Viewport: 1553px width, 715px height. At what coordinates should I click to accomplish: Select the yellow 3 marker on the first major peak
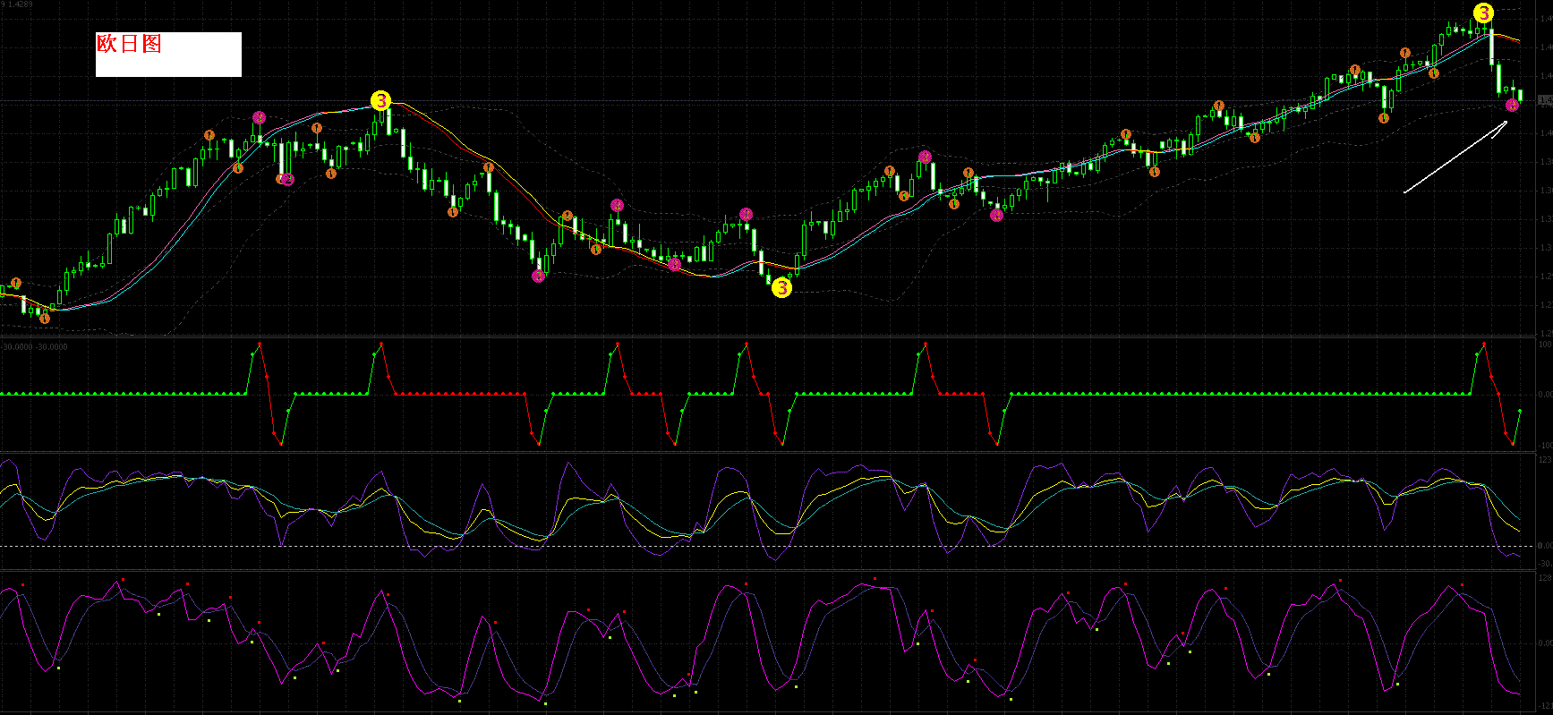pyautogui.click(x=381, y=101)
